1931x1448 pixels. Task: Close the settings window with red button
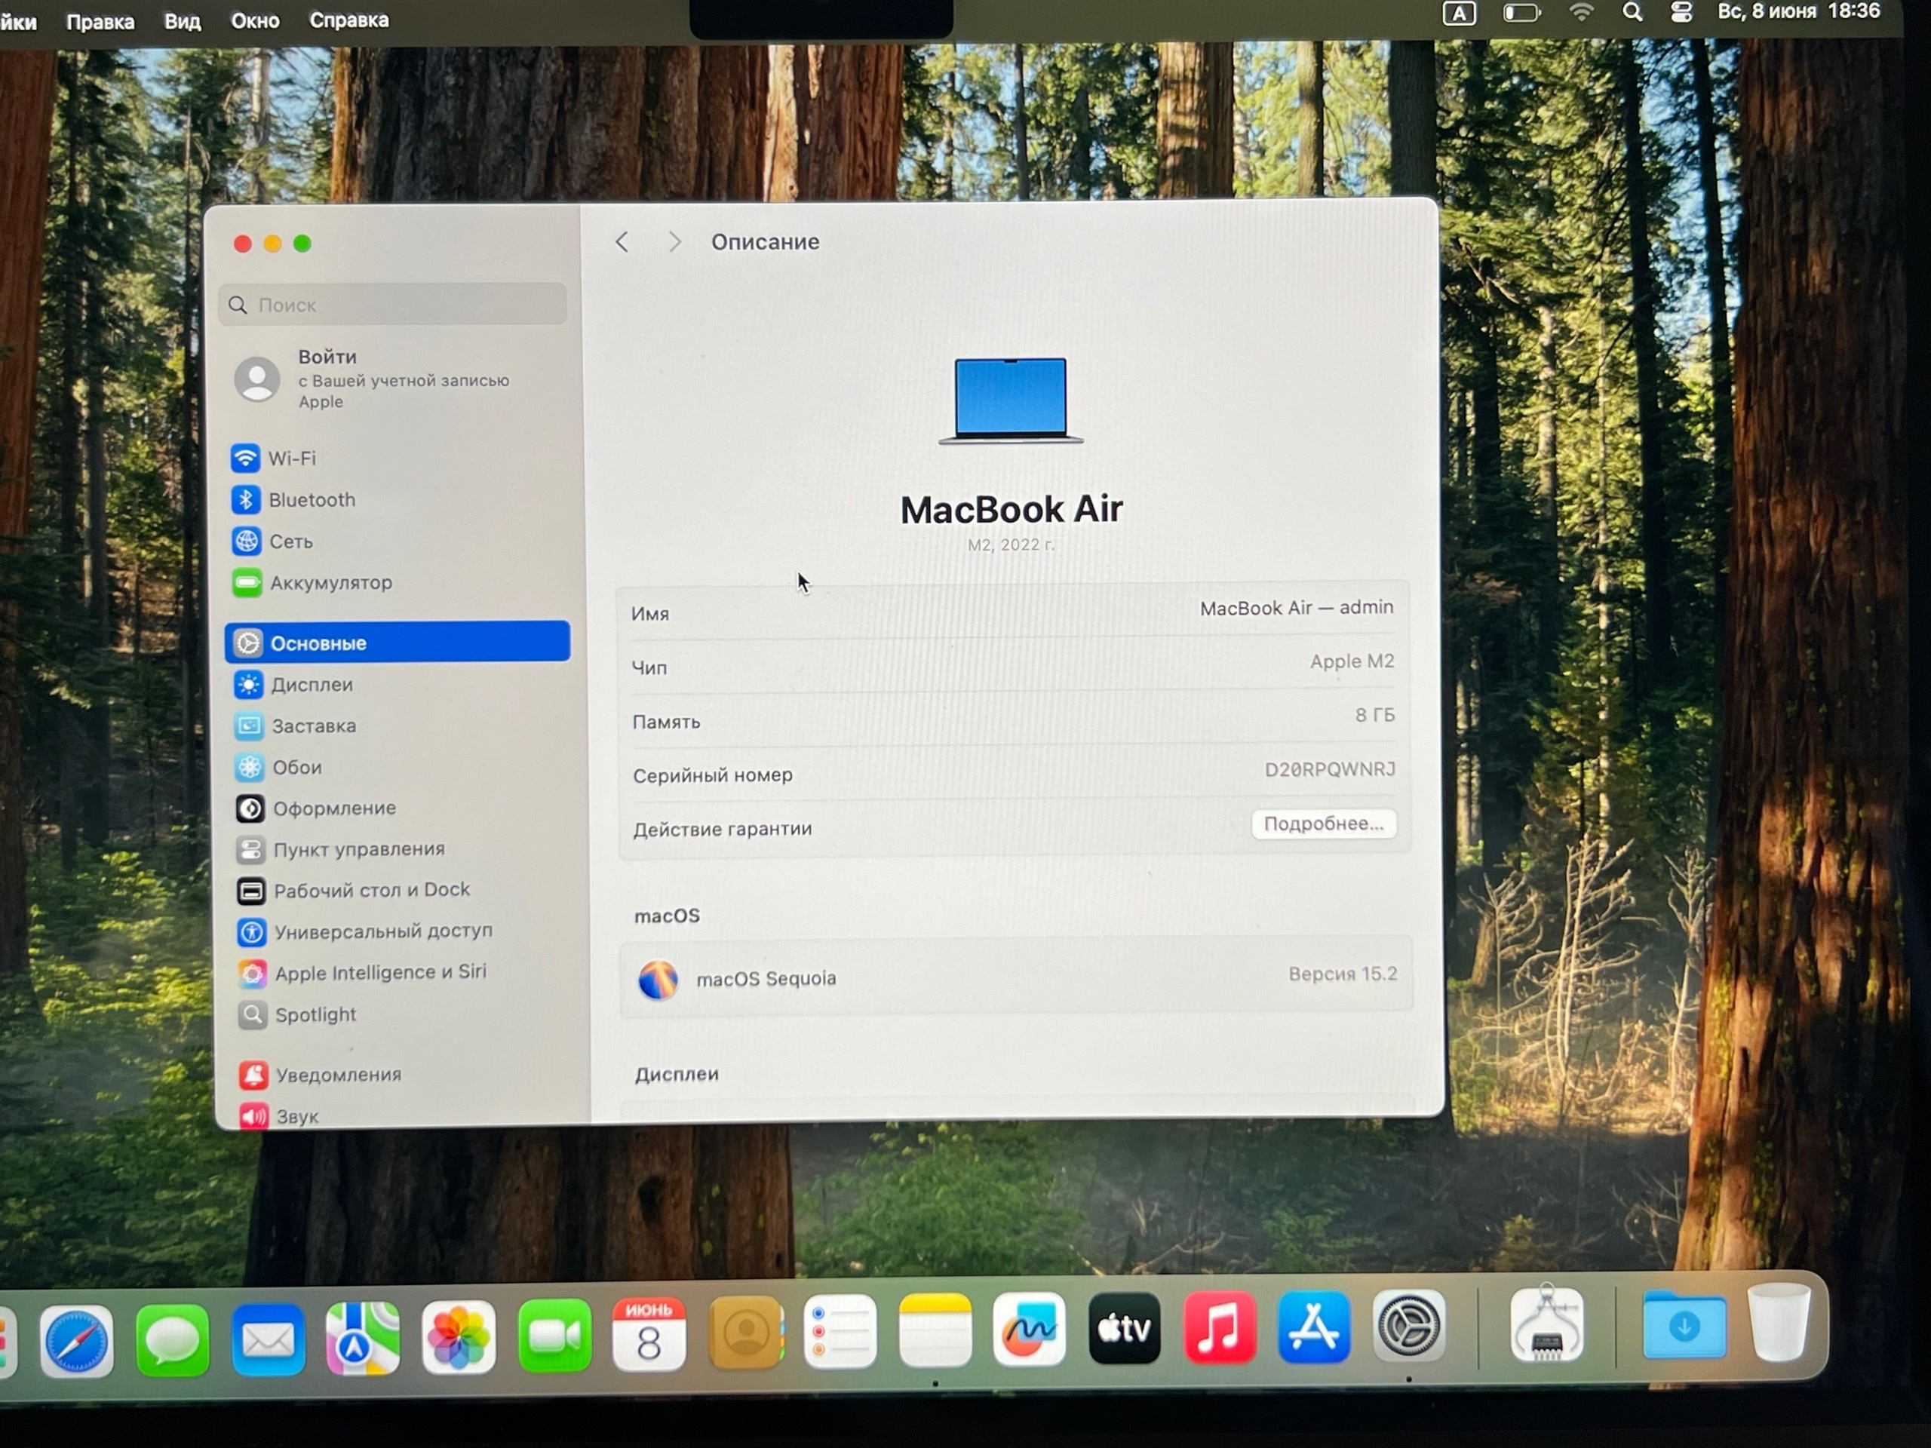(243, 244)
